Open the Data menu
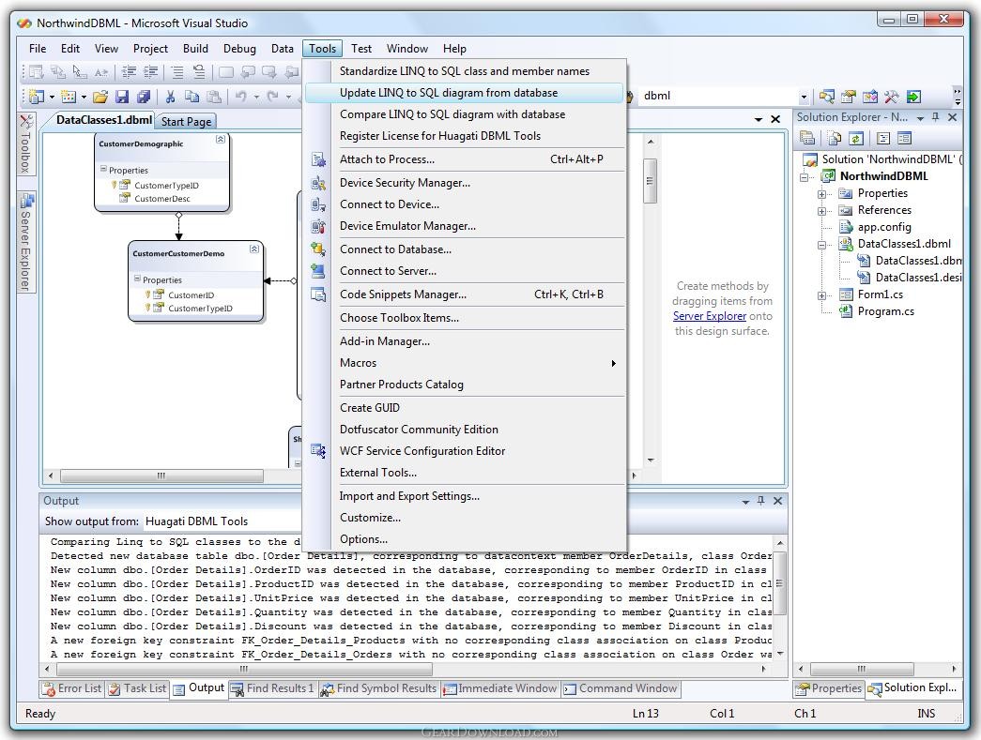981x740 pixels. [283, 48]
